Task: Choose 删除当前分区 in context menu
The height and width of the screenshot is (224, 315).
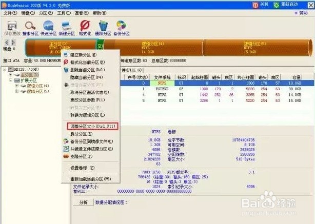Action: click(91, 70)
